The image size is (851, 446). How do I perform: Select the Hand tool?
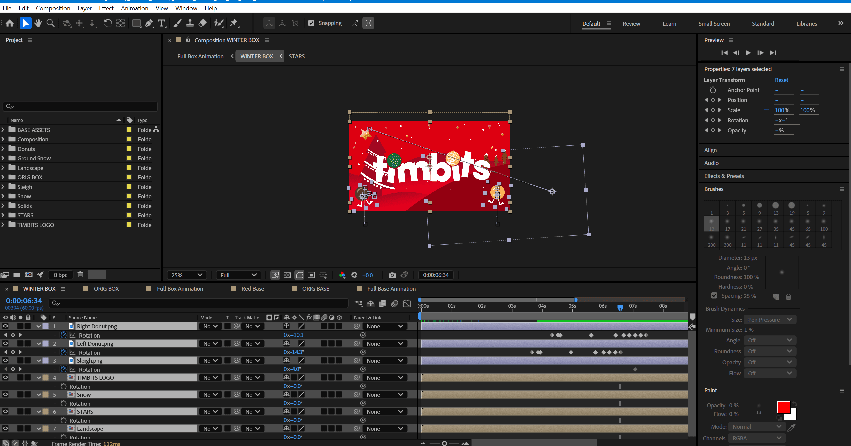(x=38, y=23)
